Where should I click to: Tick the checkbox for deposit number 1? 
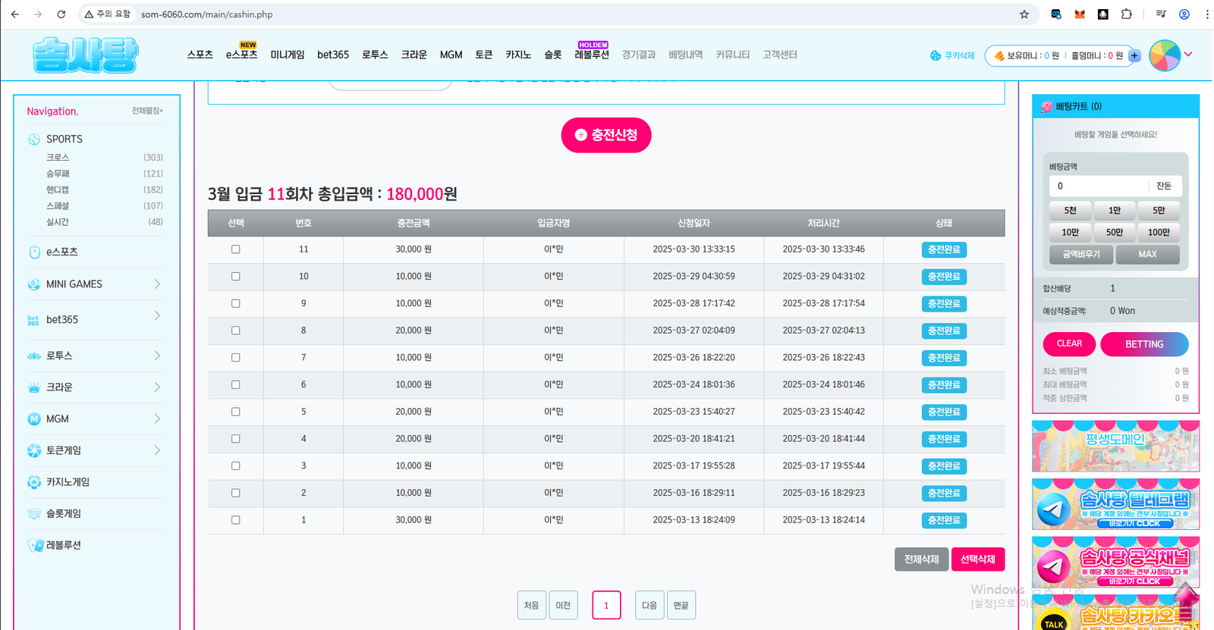coord(236,520)
